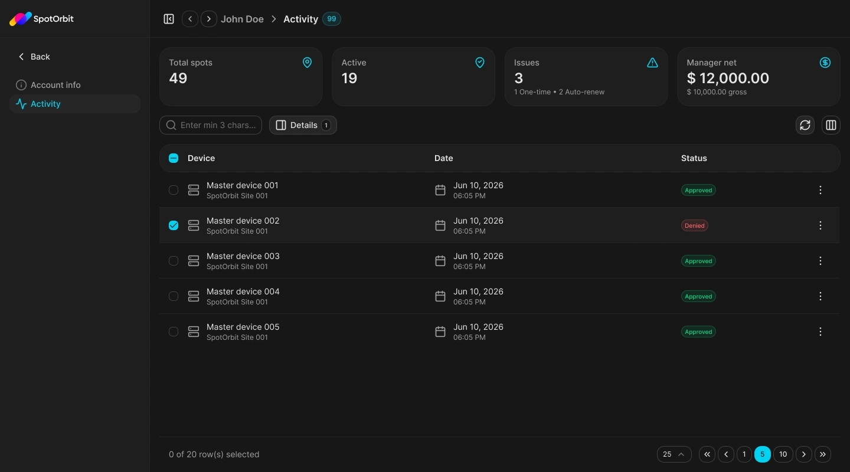Toggle the select-all header checkbox
The width and height of the screenshot is (850, 472).
pos(174,158)
